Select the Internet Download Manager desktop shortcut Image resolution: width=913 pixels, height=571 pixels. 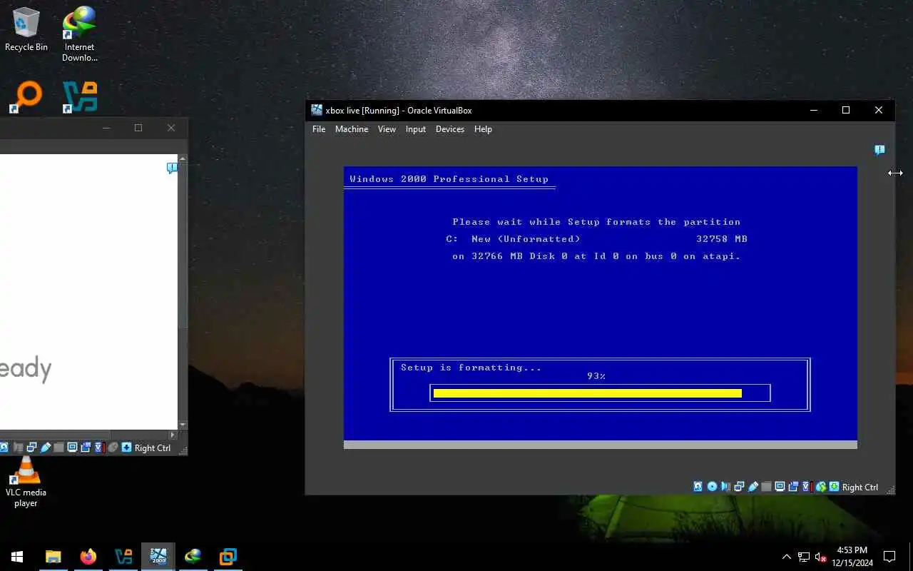click(79, 34)
